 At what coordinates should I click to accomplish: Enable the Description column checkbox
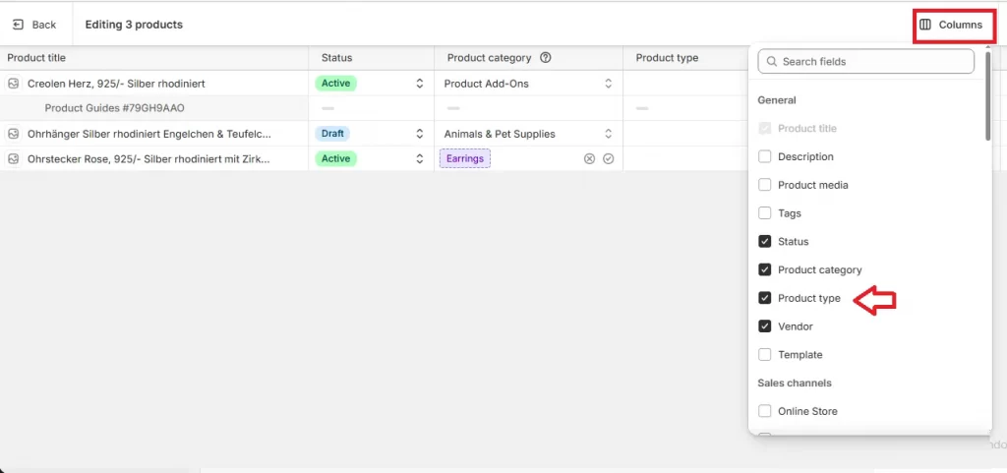coord(764,156)
